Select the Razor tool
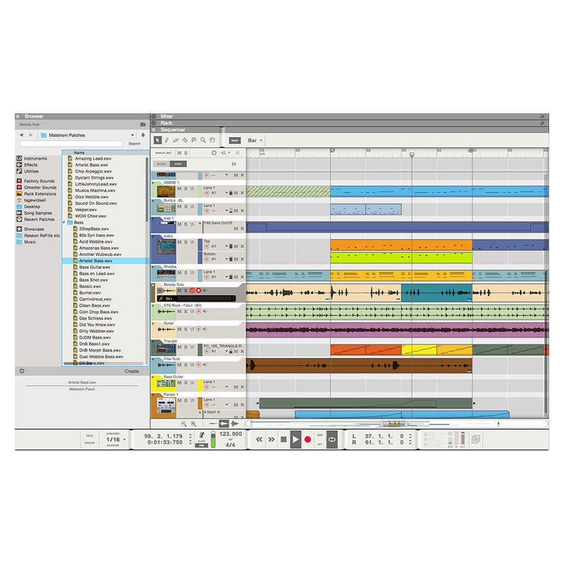564x564 pixels. click(x=185, y=140)
